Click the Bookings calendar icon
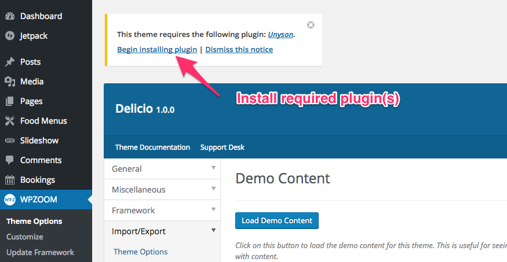Screen dimensions: 507x262 point(10,180)
